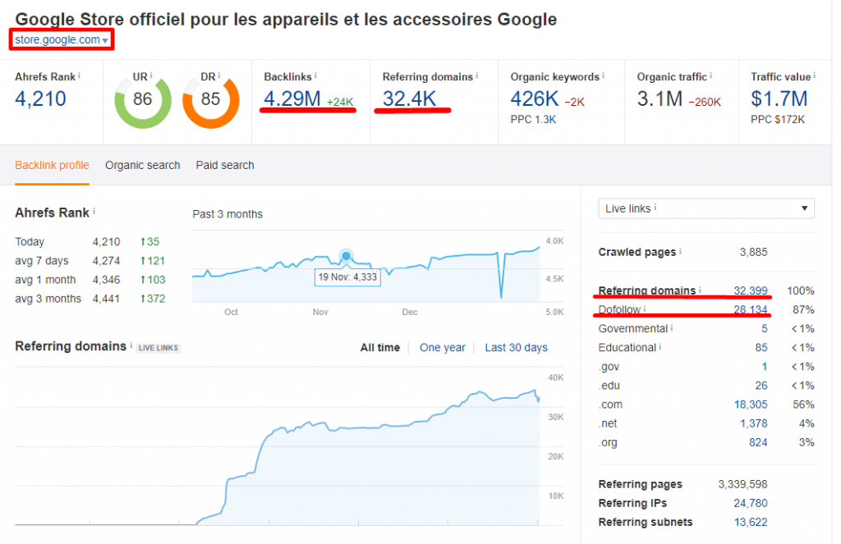Screen dimensions: 841x544
Task: Click the info icon beside Crawled pages
Action: coord(679,250)
